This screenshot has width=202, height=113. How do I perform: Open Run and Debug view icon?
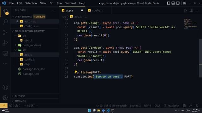coord(5,43)
